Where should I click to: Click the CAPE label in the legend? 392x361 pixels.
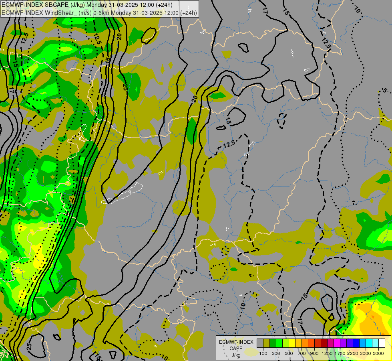click(236, 349)
